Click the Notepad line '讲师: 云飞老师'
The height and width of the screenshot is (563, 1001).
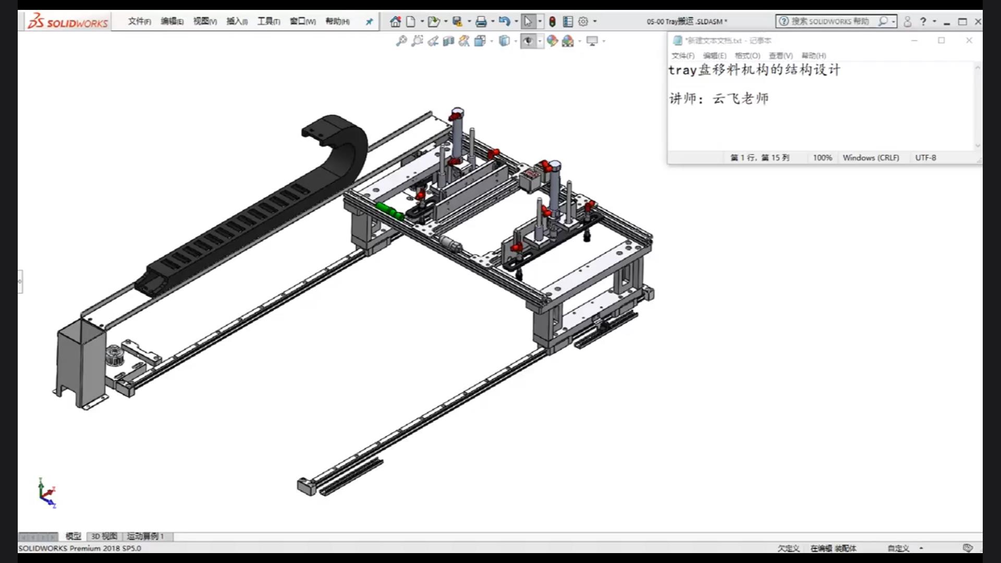(719, 99)
